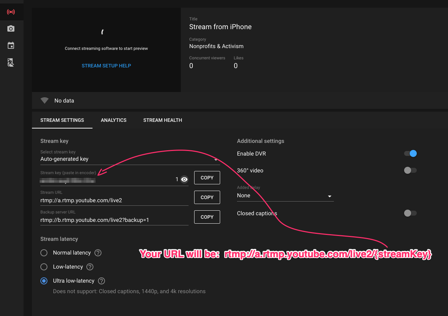Screen dimensions: 448x316
Task: Click the No data signal icon
Action: (x=45, y=101)
